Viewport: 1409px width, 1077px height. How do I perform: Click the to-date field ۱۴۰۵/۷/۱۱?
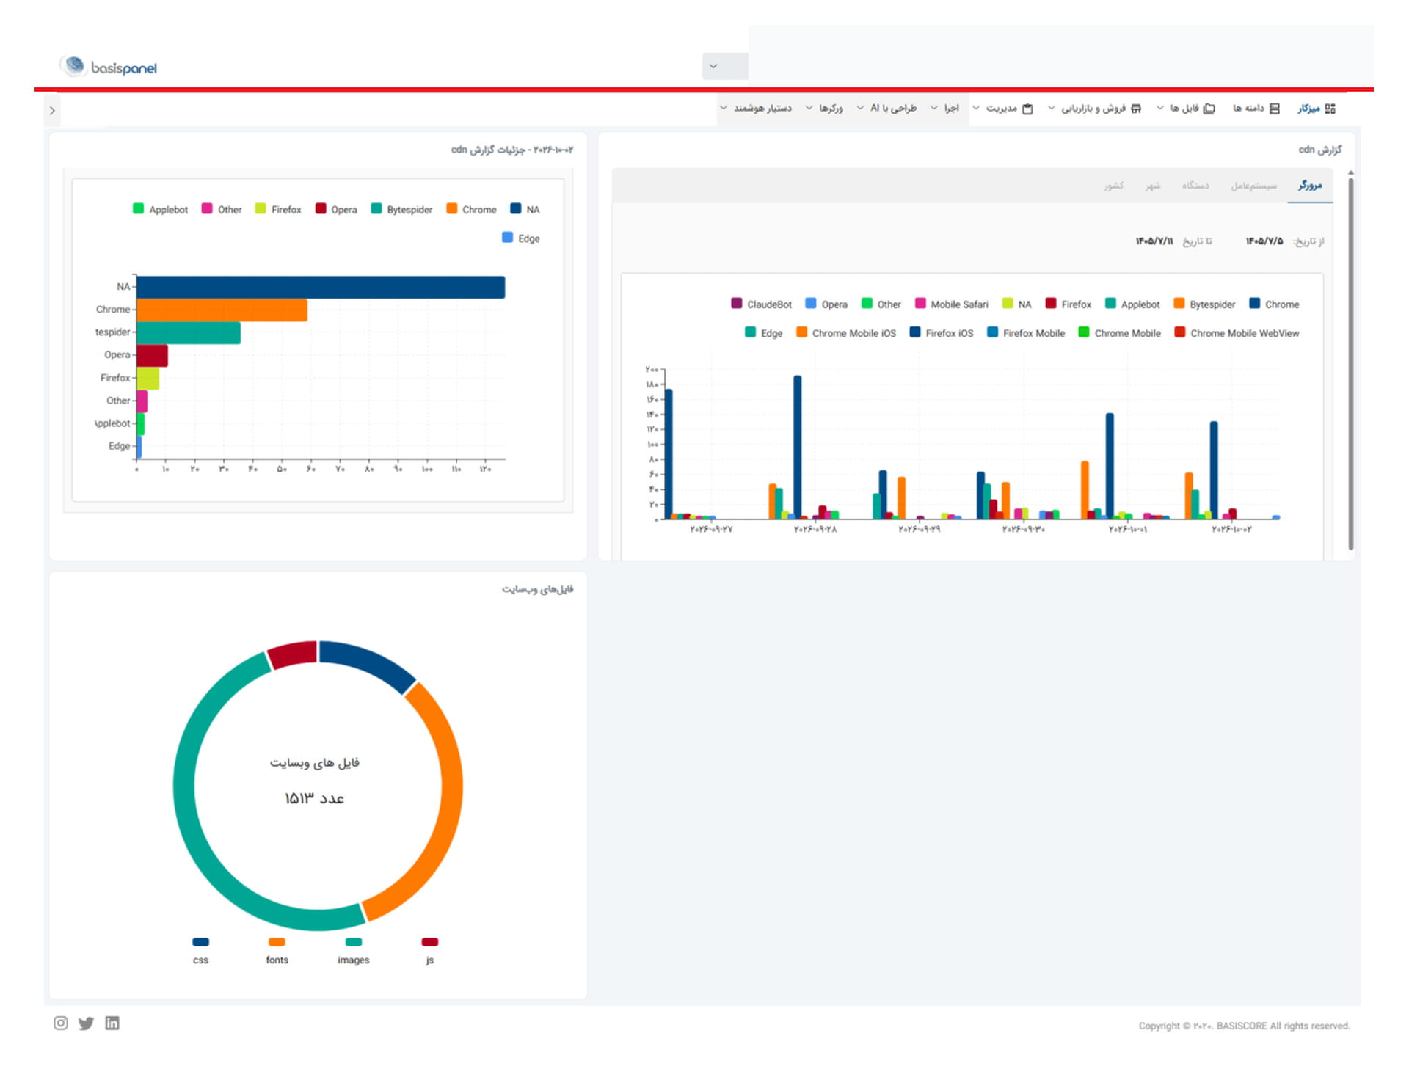1154,241
